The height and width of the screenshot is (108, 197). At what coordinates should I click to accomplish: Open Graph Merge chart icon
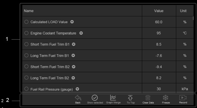(113, 98)
